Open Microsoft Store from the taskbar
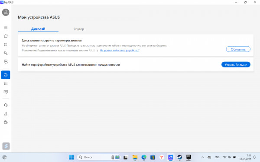260x162 pixels. pyautogui.click(x=153, y=157)
